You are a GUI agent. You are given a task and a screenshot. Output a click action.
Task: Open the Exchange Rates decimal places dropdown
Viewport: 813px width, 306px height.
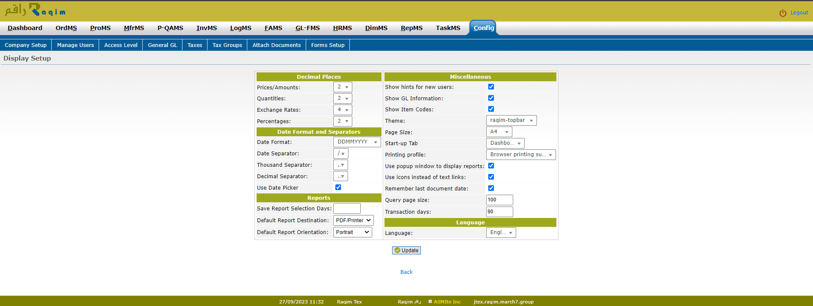pyautogui.click(x=343, y=110)
